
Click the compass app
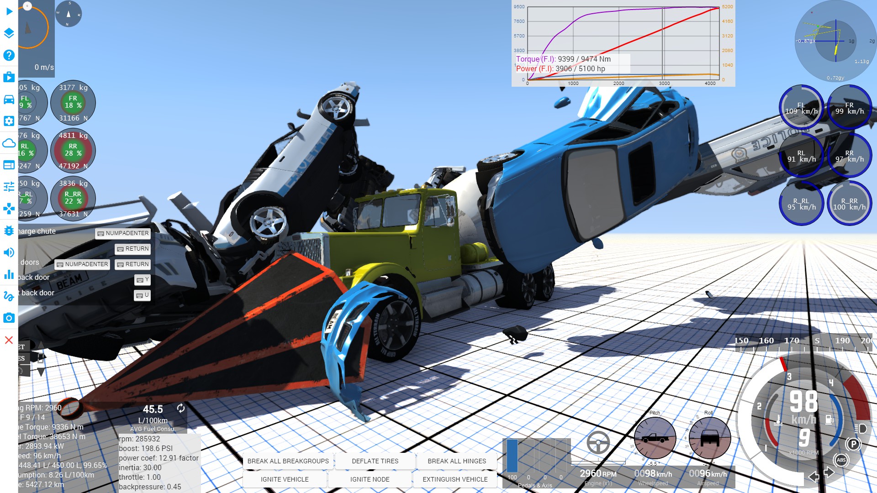(69, 14)
